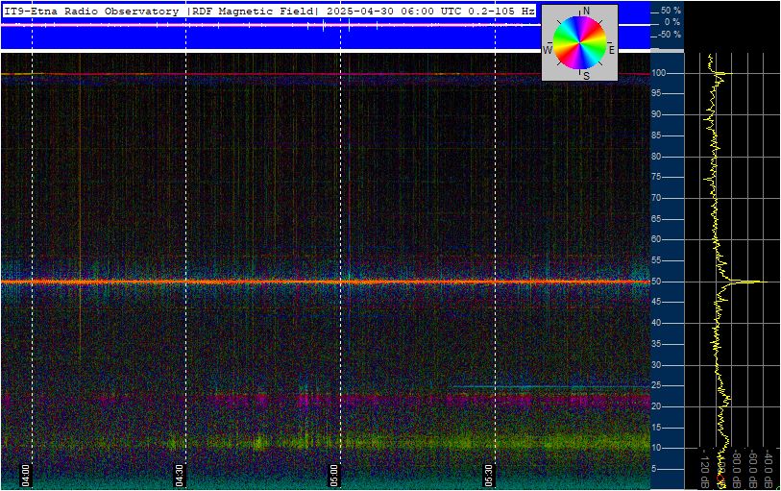Viewport: 781px width, 491px height.
Task: Click the '2025-04-30 06:00 UTC' timestamp
Action: coord(394,12)
